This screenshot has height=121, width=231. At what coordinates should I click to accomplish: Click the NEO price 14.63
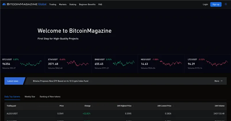click(144, 64)
